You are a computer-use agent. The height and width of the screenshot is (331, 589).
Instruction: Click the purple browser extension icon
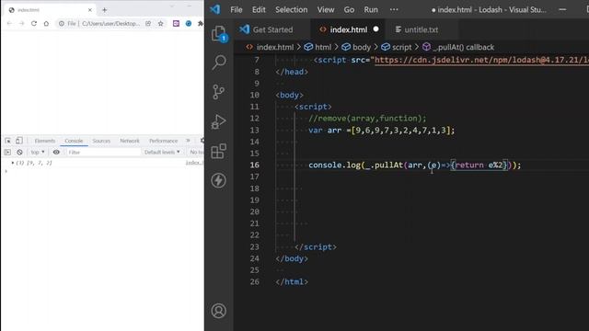pos(176,23)
